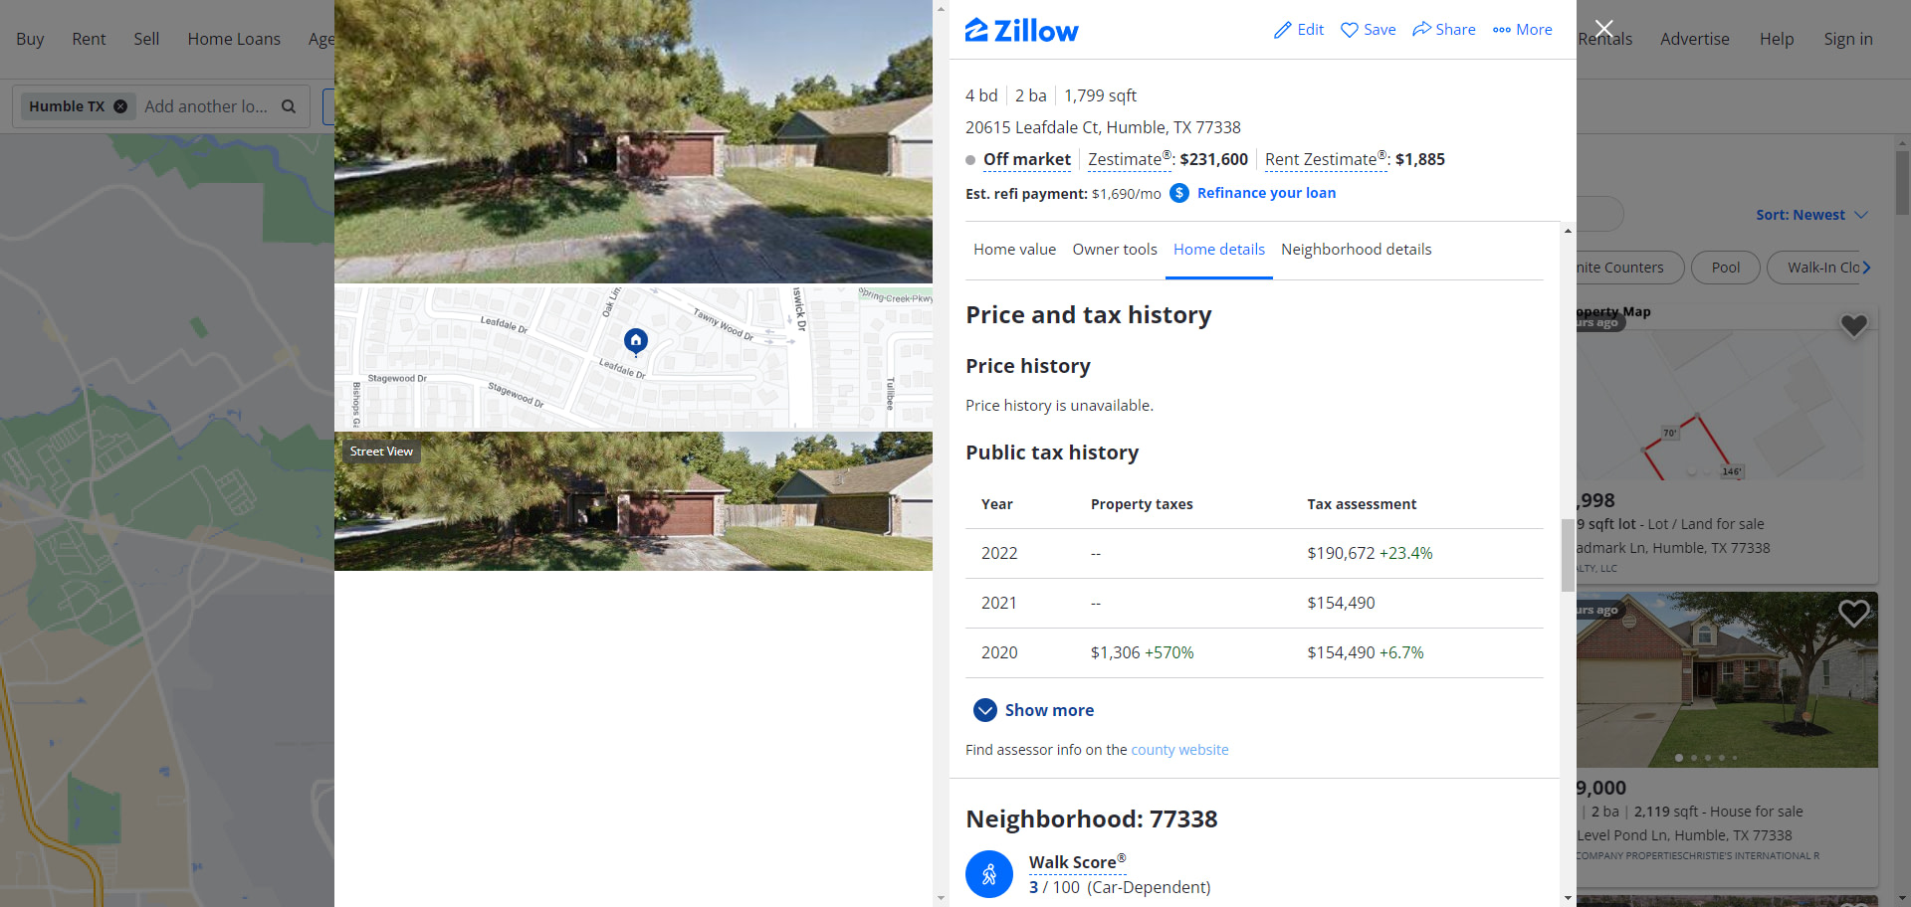Image resolution: width=1911 pixels, height=907 pixels.
Task: Click the search magnifier icon
Action: 289,106
